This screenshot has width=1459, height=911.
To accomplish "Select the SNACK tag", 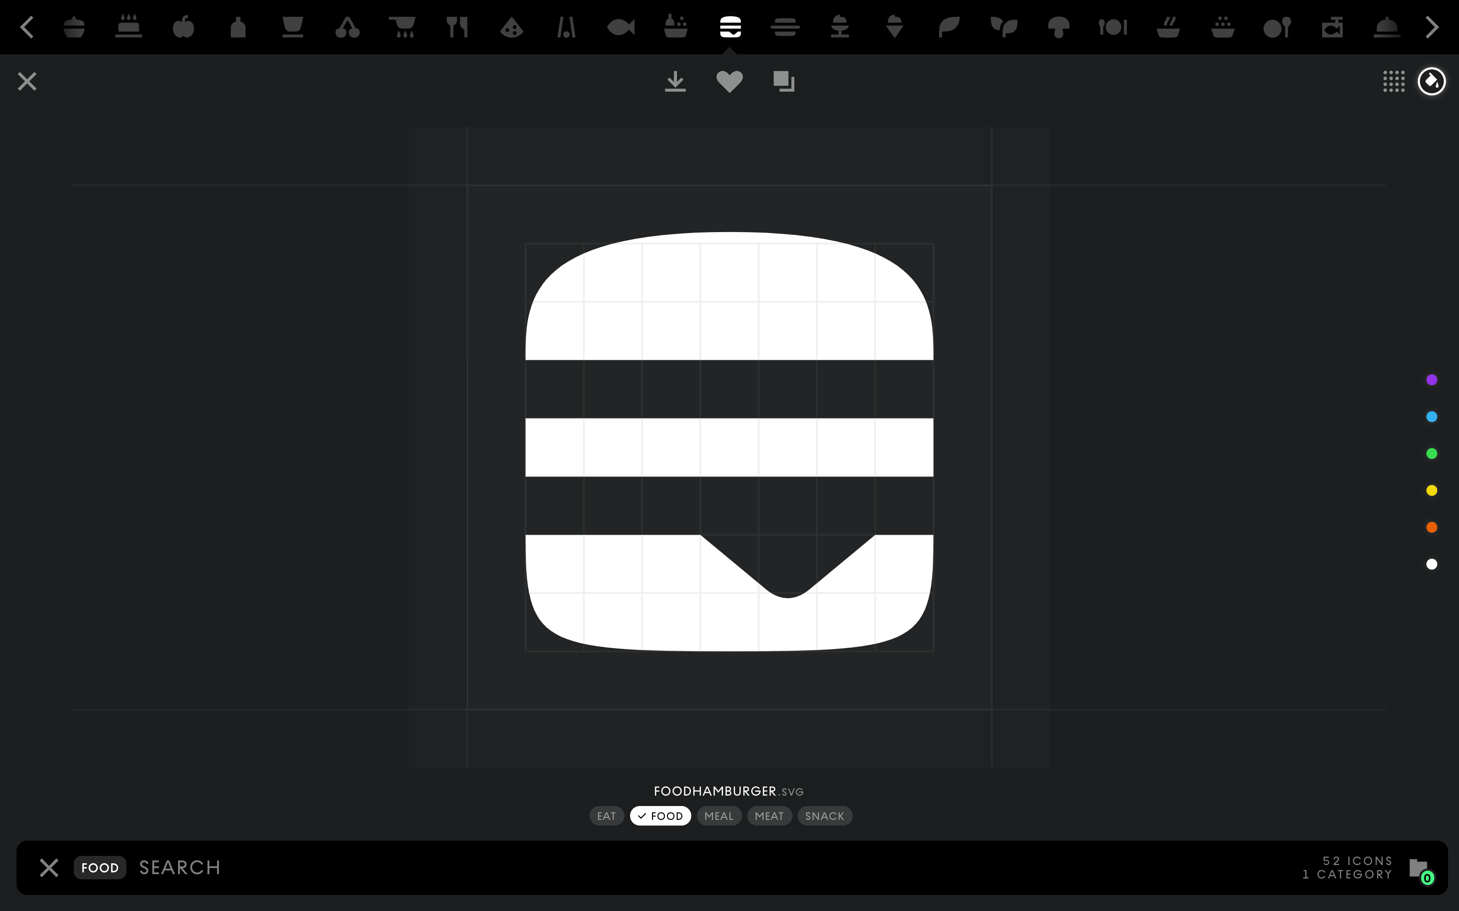I will [824, 816].
